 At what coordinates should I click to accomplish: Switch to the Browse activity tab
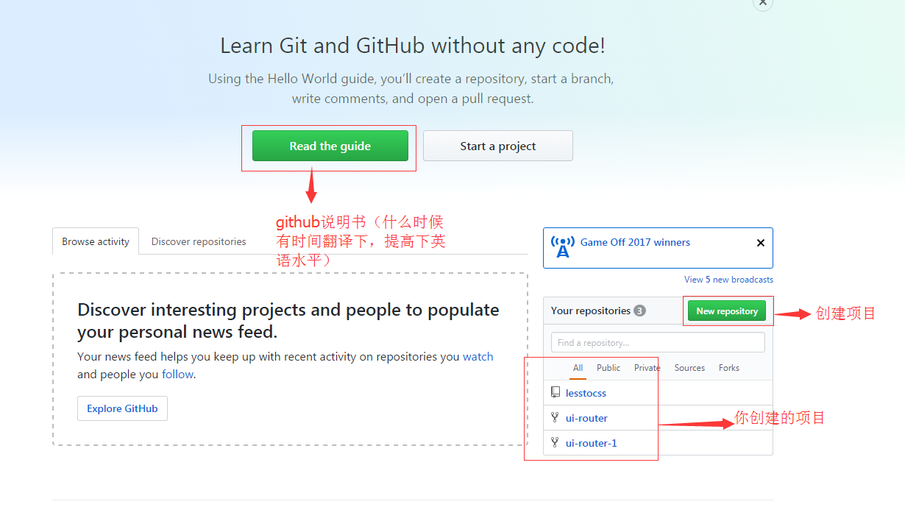click(x=96, y=241)
